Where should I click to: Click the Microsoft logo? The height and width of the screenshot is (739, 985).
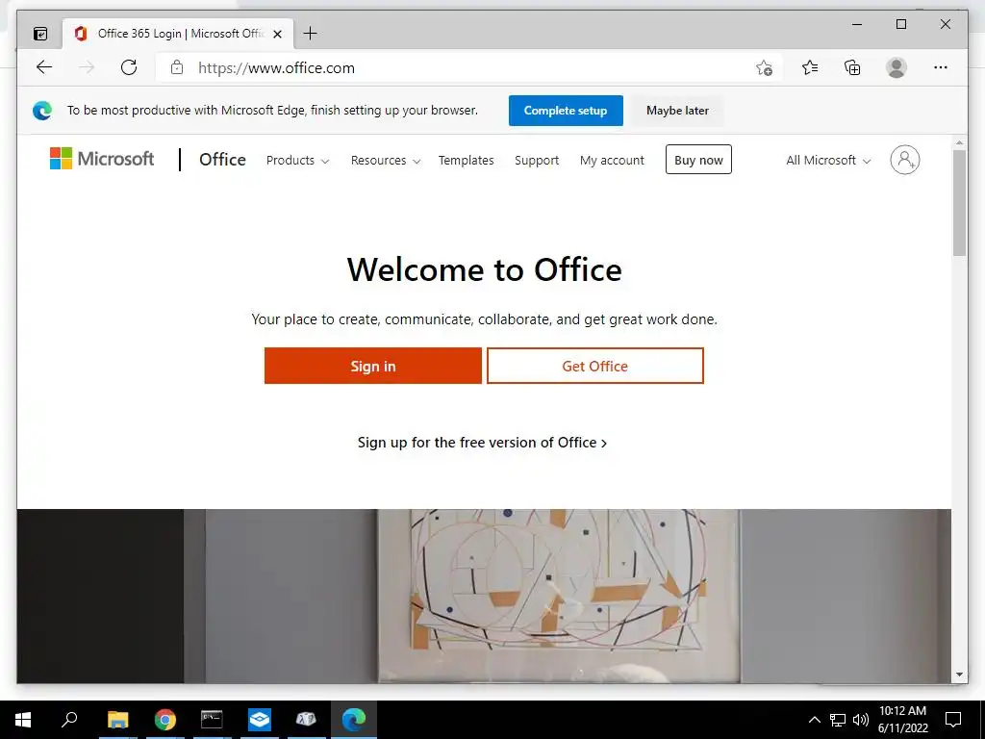coord(102,159)
